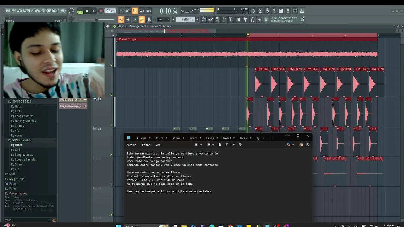Pause playback in the FL Studio transport

(x=87, y=11)
